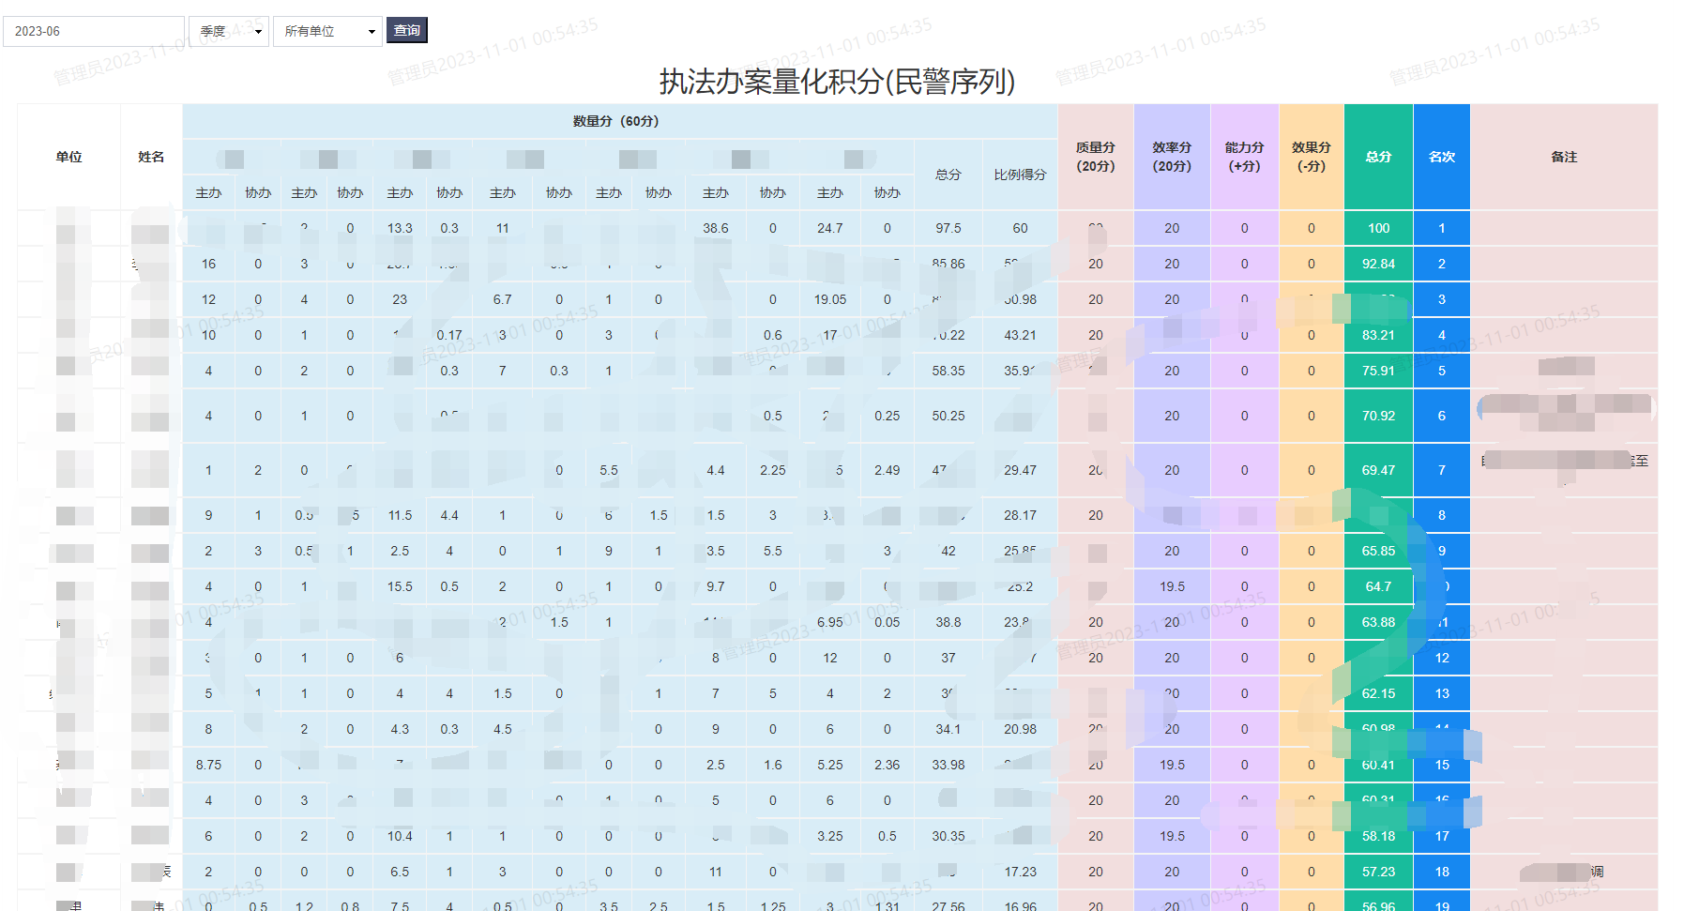
Task: Select the 姓名 column header
Action: click(x=151, y=157)
